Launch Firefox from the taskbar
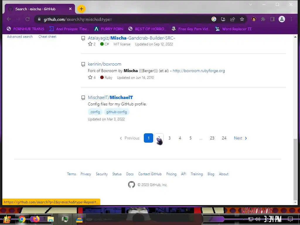 click(x=36, y=219)
